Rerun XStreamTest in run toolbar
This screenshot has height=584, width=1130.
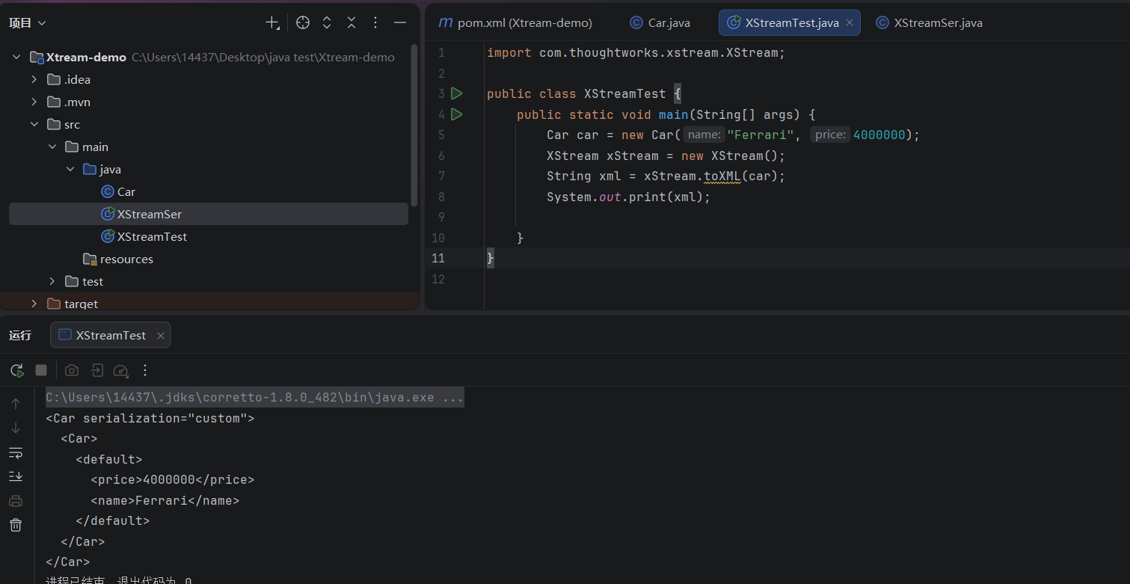click(16, 370)
